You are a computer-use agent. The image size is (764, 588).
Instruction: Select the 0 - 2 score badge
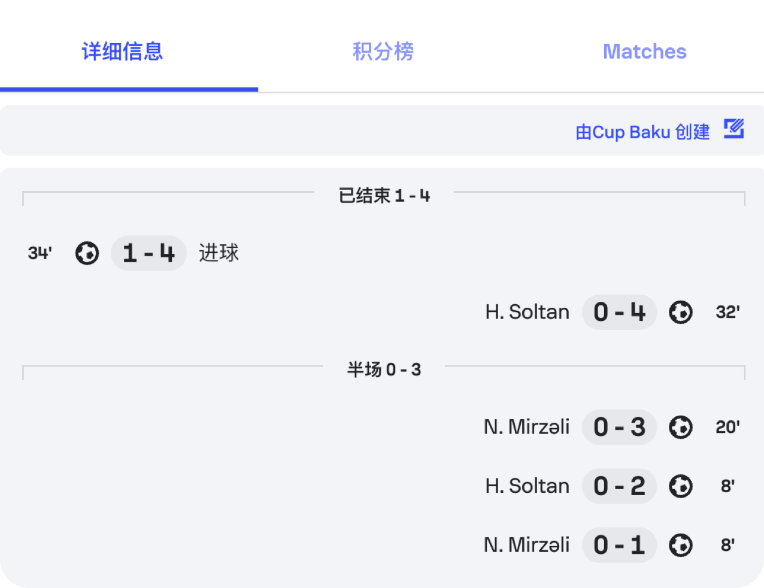(x=619, y=486)
